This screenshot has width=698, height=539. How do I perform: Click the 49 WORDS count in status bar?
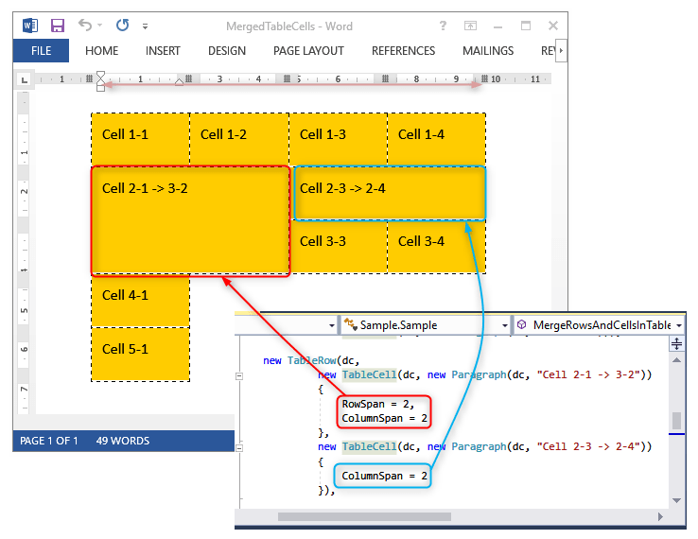click(x=124, y=441)
